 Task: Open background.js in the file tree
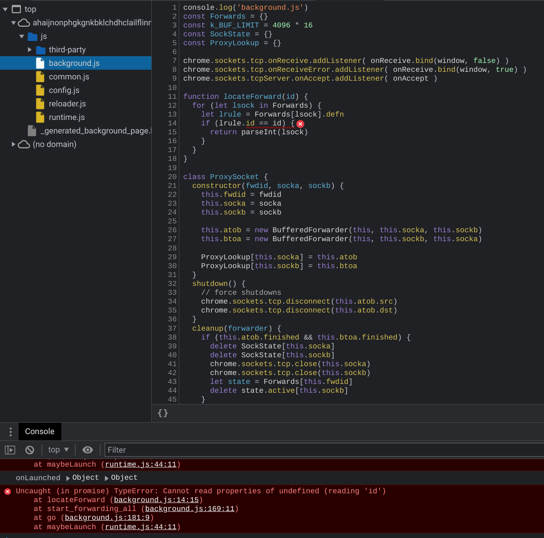76,63
